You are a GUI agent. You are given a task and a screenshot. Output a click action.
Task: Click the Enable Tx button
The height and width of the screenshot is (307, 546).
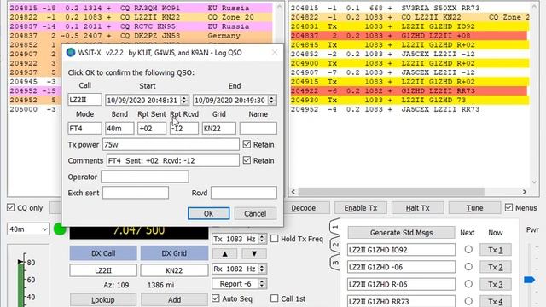[360, 208]
